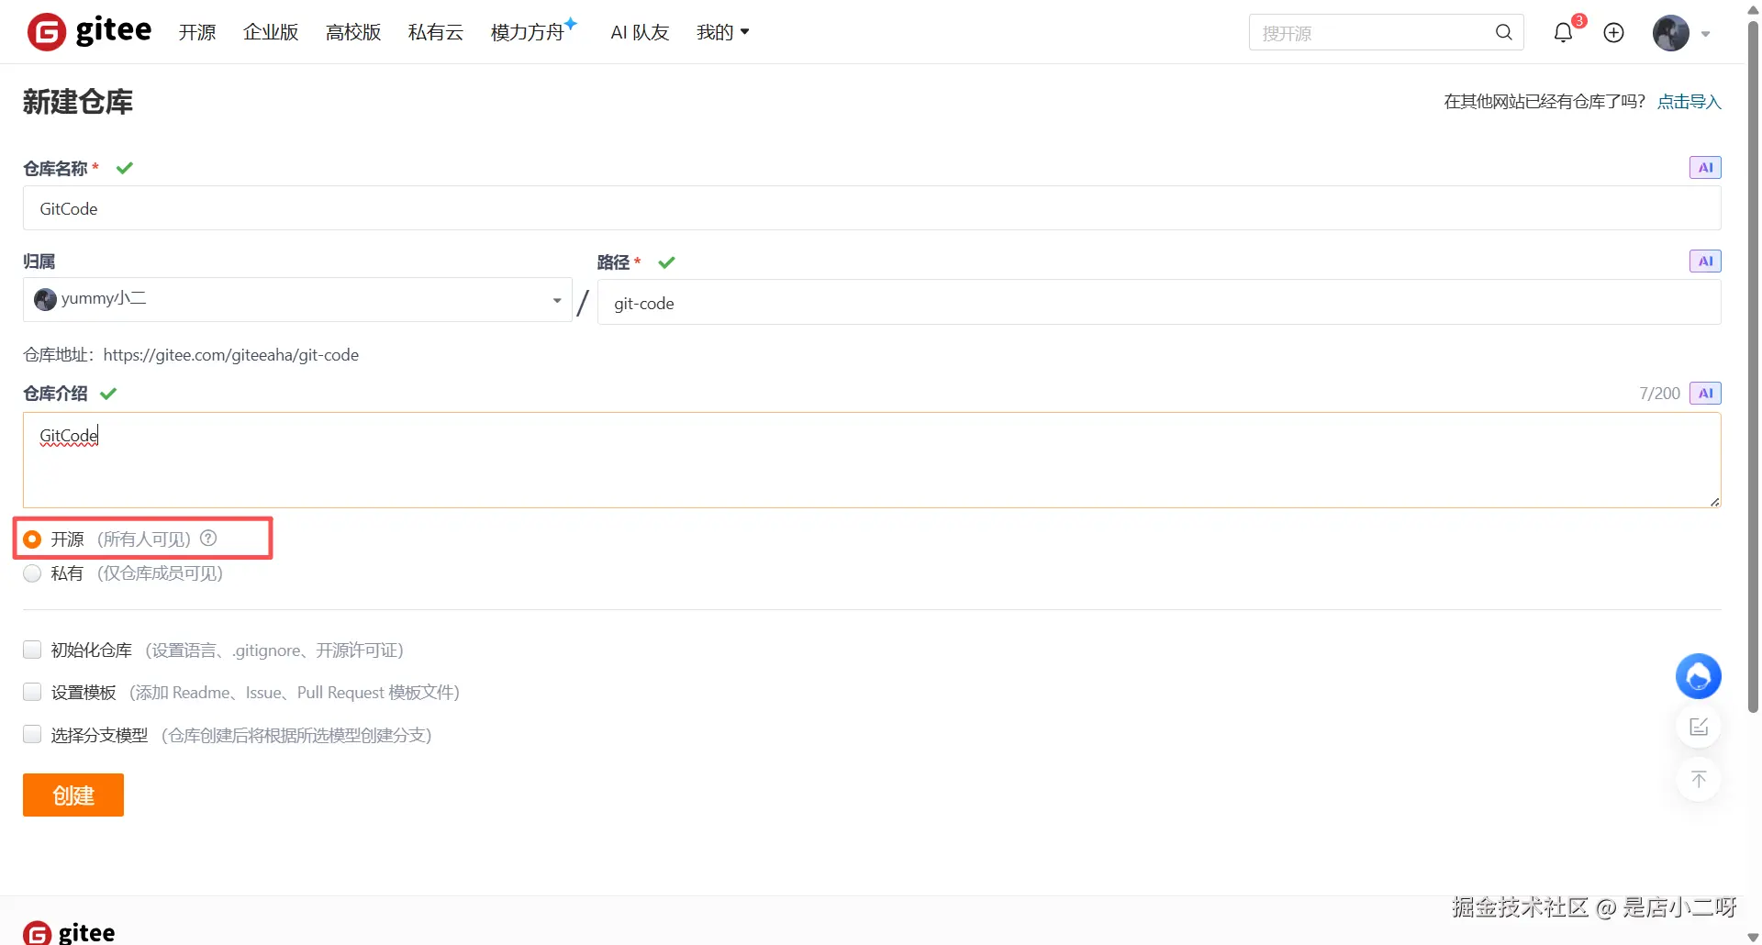Click help icon next to 开源 option
Viewport: 1762px width, 945px height.
click(208, 539)
